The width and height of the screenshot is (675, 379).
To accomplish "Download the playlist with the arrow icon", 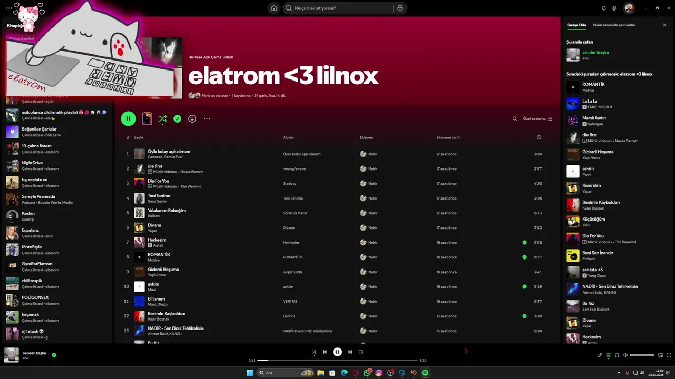I will pyautogui.click(x=192, y=118).
